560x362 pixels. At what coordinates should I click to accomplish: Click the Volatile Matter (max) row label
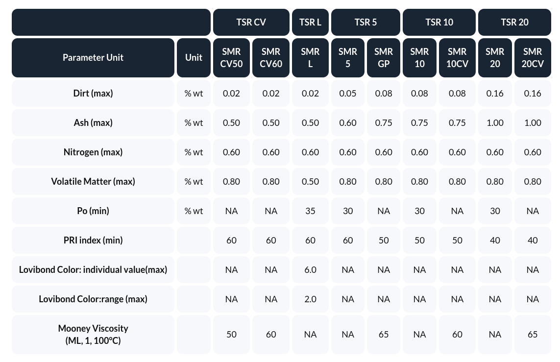pos(93,181)
